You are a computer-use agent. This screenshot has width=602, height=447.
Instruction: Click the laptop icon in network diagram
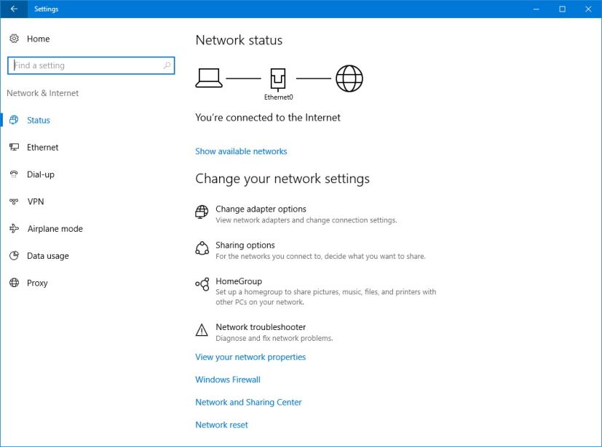[209, 78]
